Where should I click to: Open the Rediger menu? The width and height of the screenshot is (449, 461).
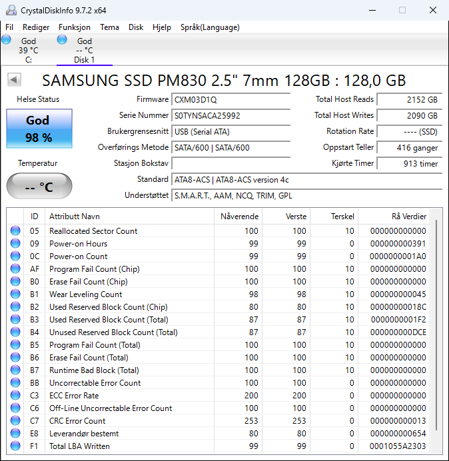(x=36, y=27)
